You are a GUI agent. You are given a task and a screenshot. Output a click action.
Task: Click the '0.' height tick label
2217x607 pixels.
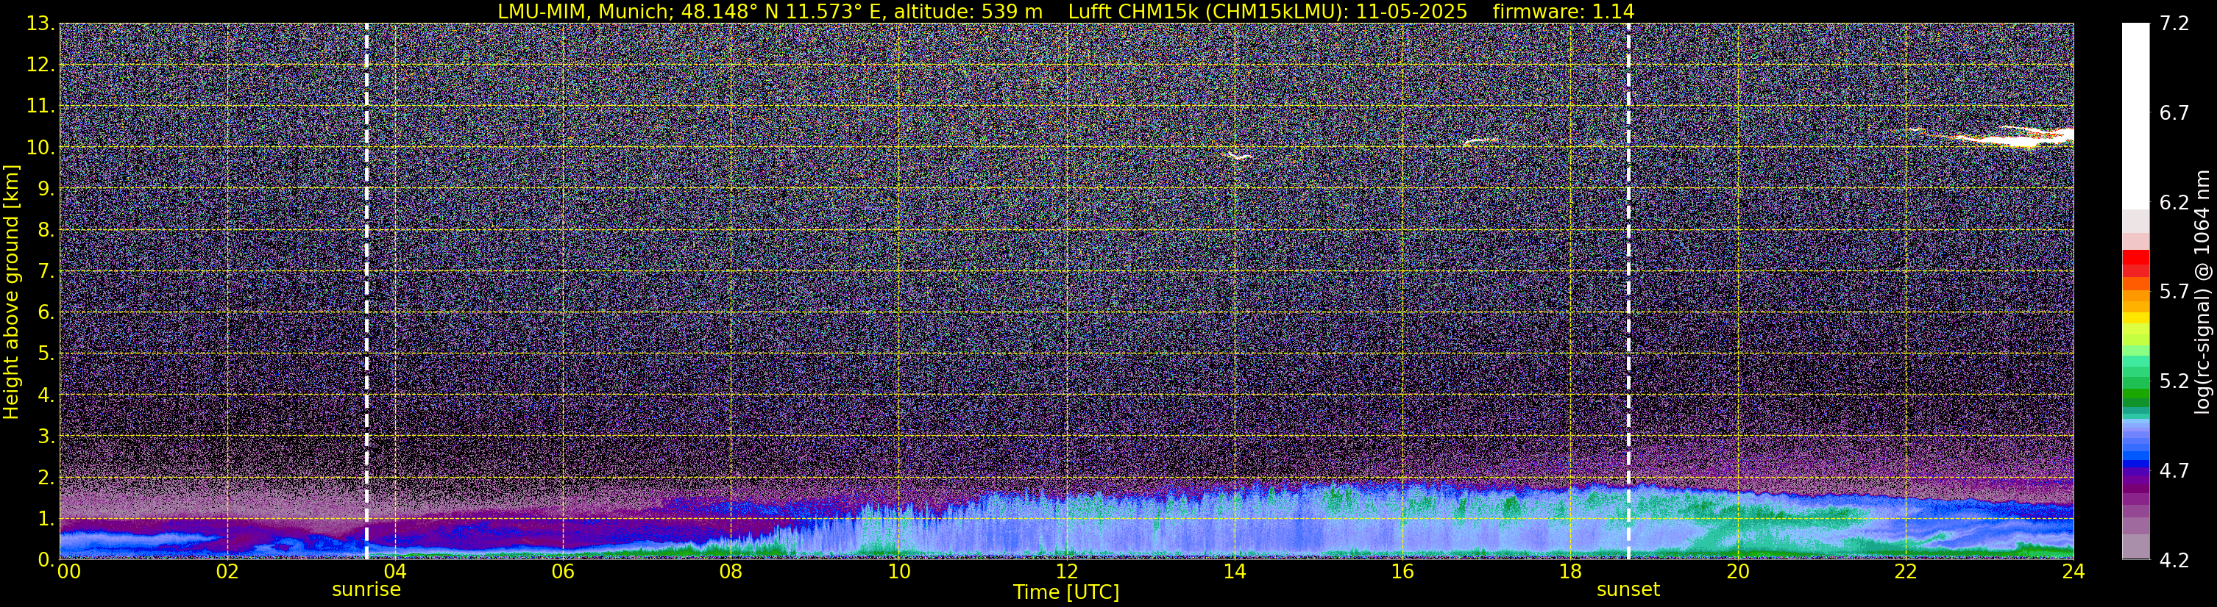(x=46, y=560)
